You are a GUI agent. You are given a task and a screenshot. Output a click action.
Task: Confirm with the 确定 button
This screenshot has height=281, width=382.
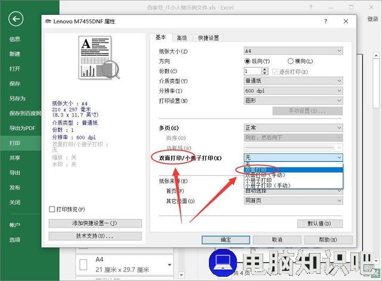coord(226,240)
